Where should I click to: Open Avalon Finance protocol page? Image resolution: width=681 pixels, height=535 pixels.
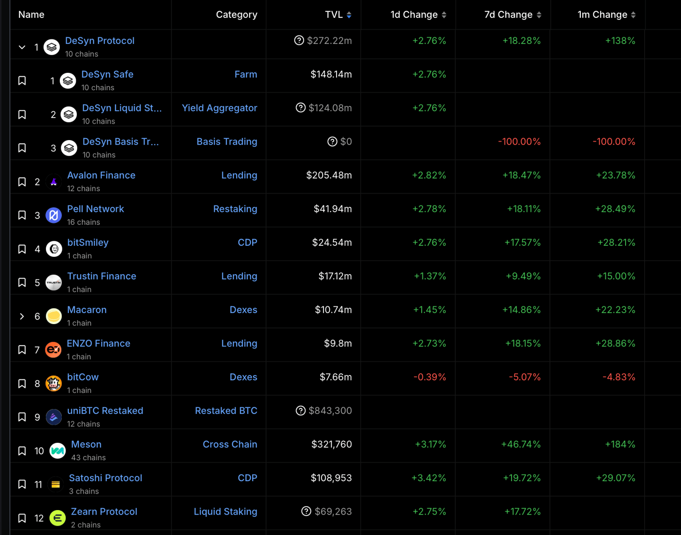tap(101, 176)
